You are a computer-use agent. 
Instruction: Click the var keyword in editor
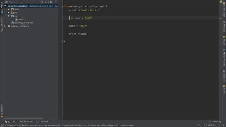point(71,18)
